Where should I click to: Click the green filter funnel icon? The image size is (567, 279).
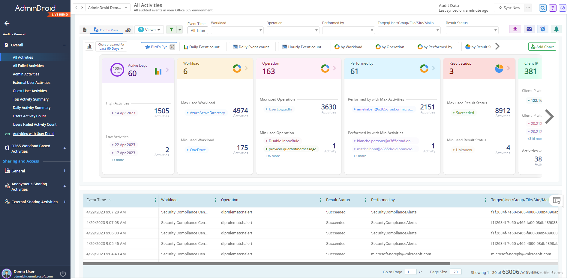[x=171, y=30]
